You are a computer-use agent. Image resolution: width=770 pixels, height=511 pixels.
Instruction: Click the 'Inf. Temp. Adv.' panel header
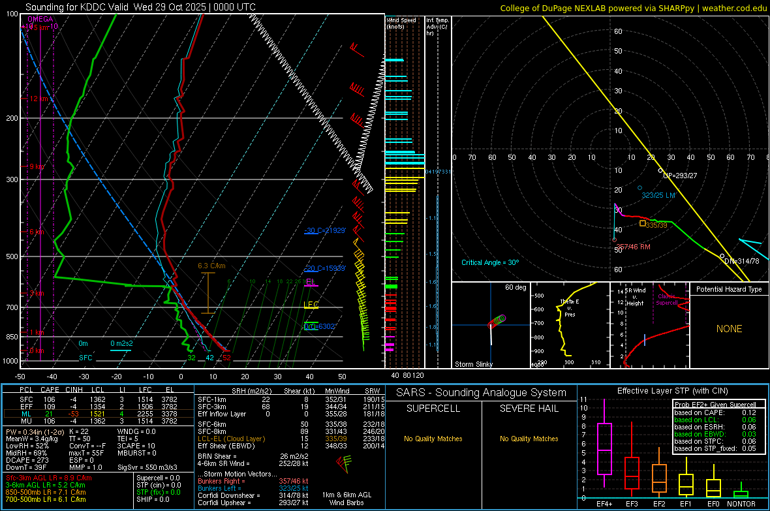(x=438, y=27)
